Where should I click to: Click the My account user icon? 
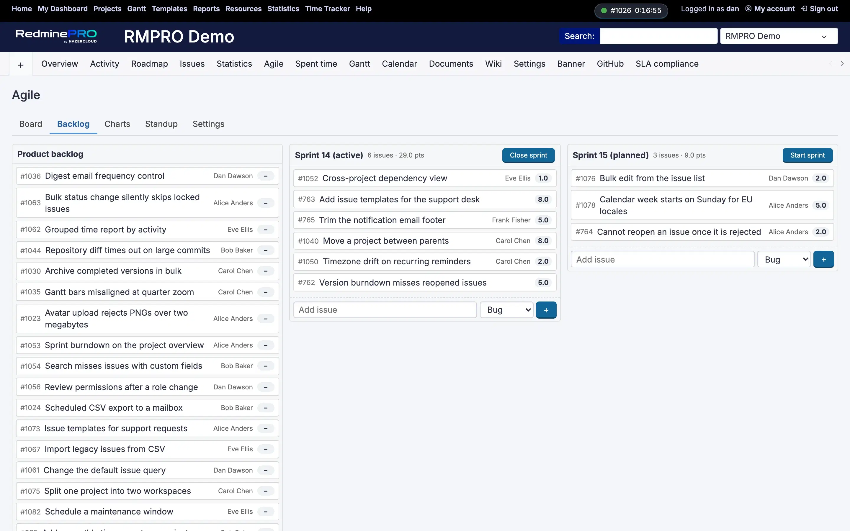pyautogui.click(x=748, y=9)
